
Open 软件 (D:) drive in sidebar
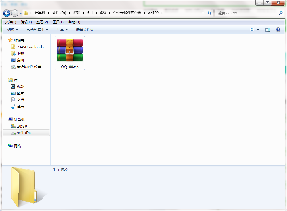(26, 133)
